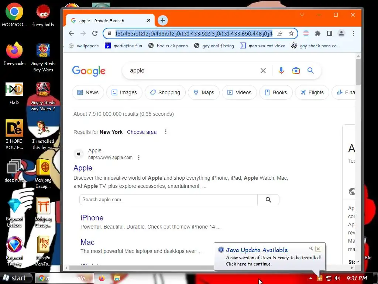
Task: Open the iPhone sitelink
Action: 92,218
